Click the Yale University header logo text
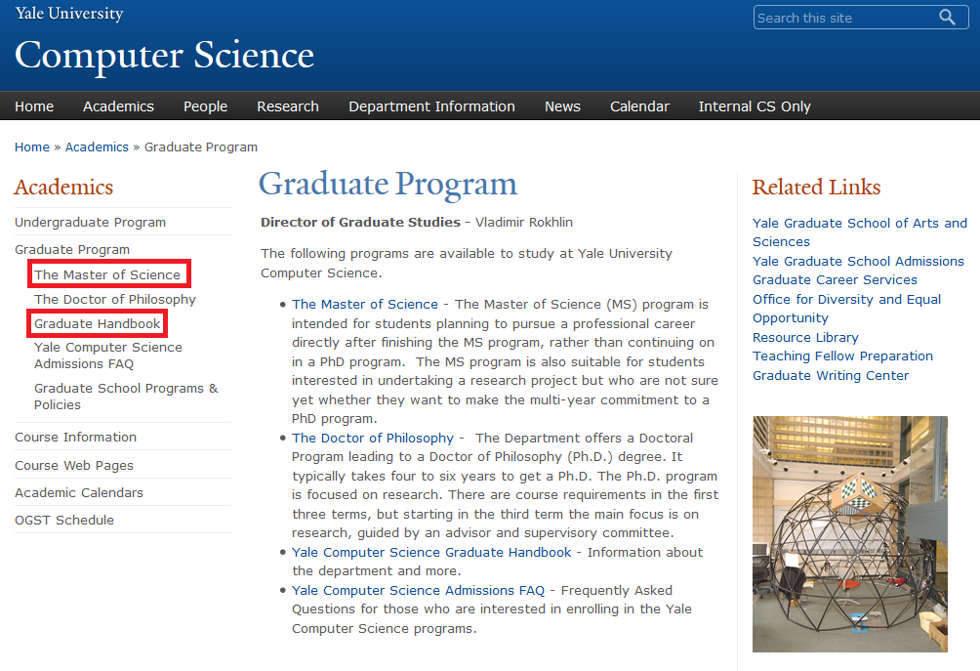 pos(68,14)
